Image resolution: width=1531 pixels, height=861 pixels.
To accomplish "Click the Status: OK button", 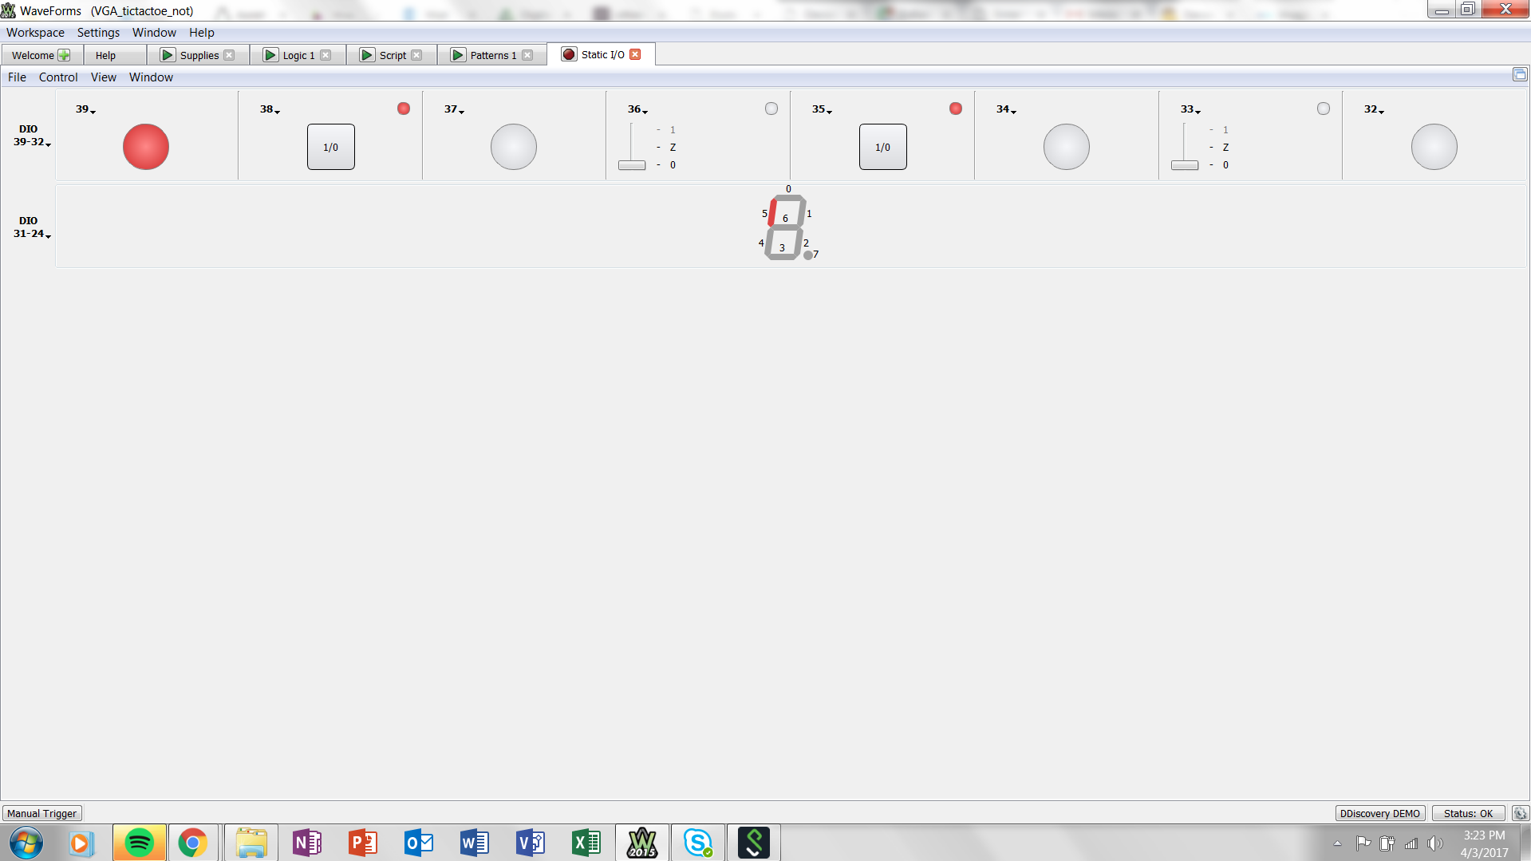I will tap(1469, 813).
